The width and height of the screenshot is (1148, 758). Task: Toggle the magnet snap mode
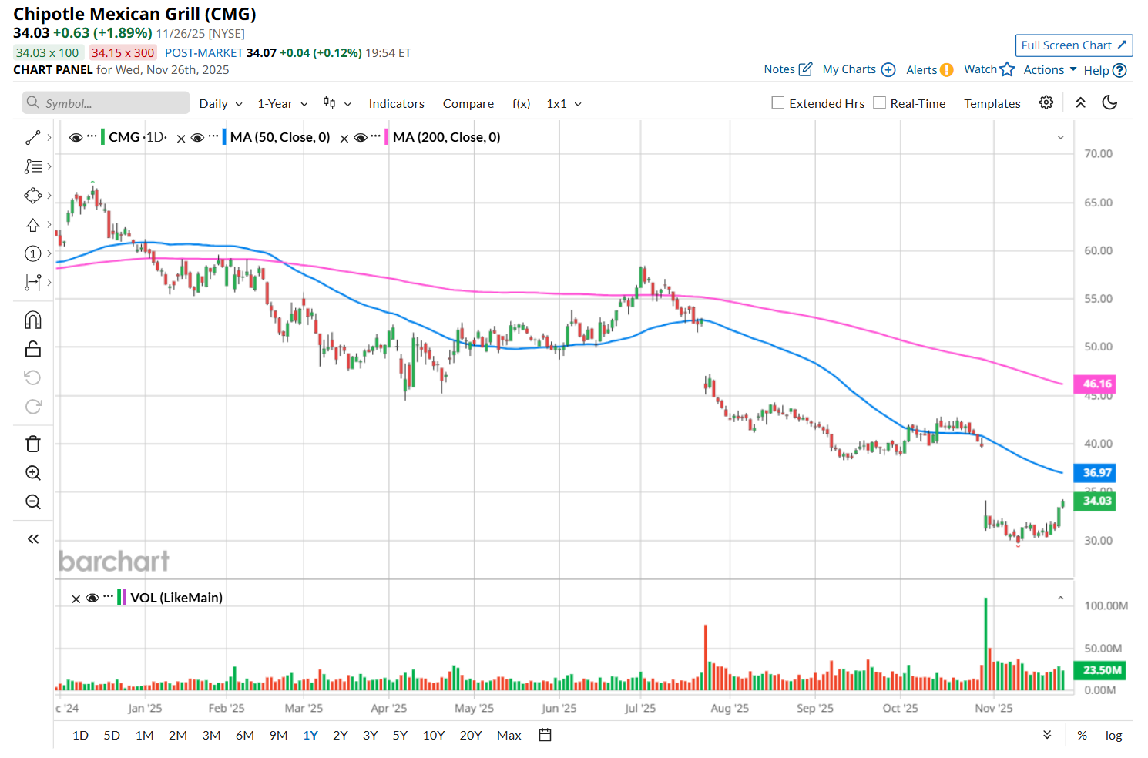coord(32,320)
